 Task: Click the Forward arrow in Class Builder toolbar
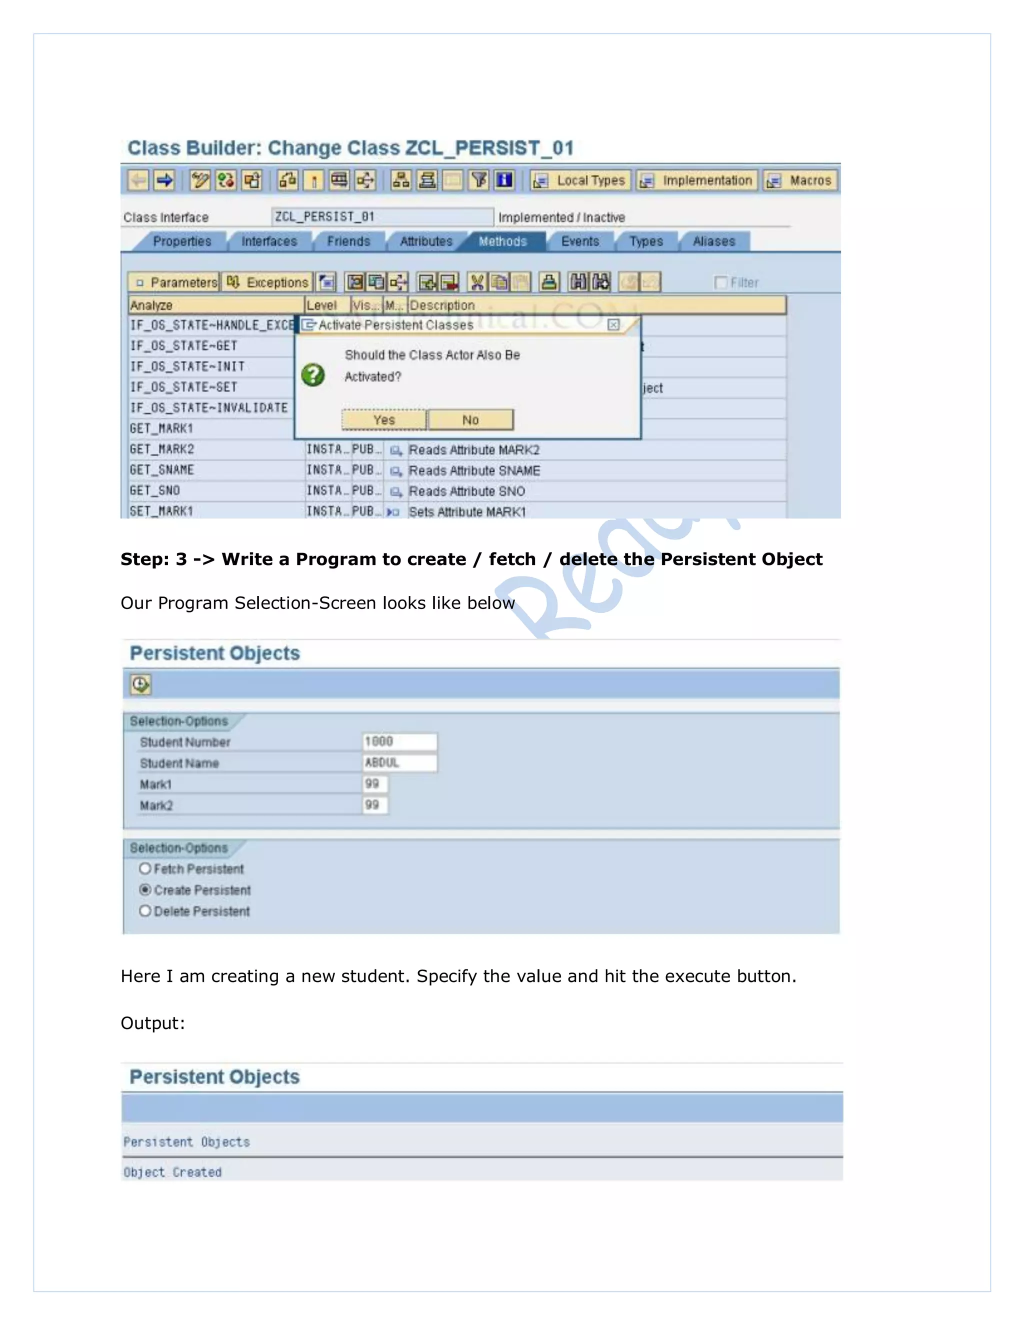click(164, 180)
